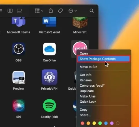This screenshot has width=139, height=127.
Task: Expand the grouping dropdown chevron
Action: (x=42, y=11)
